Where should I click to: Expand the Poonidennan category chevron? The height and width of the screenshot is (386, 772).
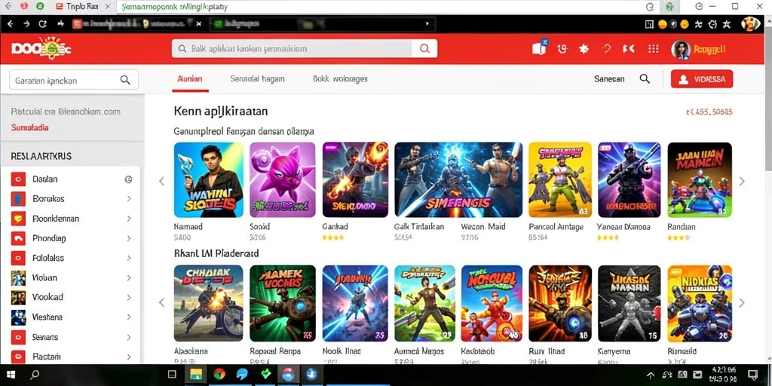point(128,219)
